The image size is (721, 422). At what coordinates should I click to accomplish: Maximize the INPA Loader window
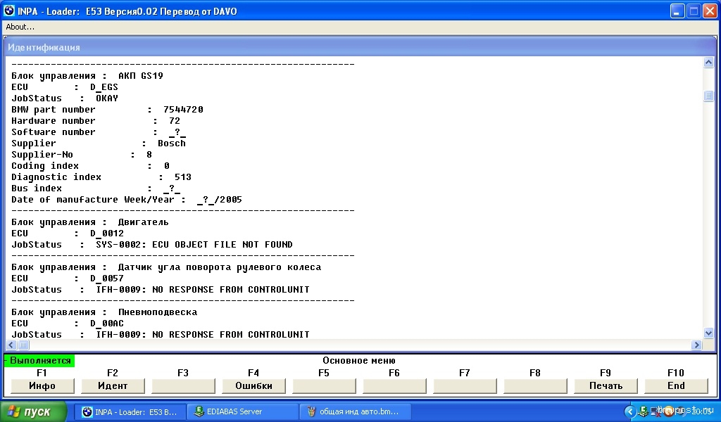tap(694, 11)
